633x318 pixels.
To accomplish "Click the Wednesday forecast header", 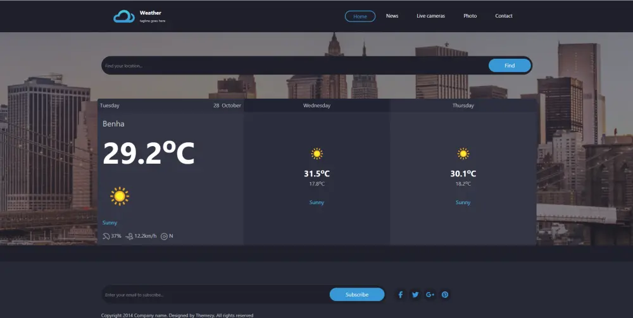I will 317,106.
